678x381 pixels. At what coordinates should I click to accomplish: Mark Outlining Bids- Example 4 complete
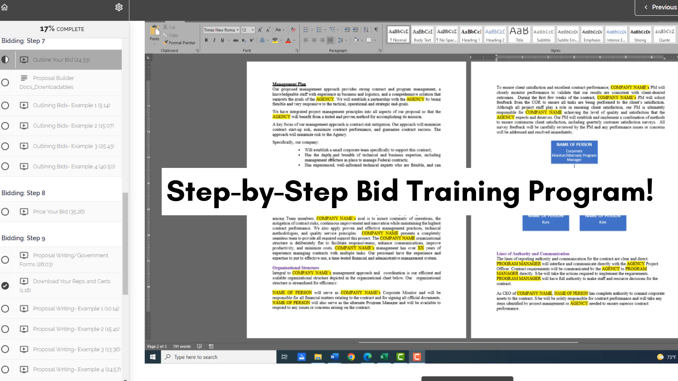tap(5, 167)
